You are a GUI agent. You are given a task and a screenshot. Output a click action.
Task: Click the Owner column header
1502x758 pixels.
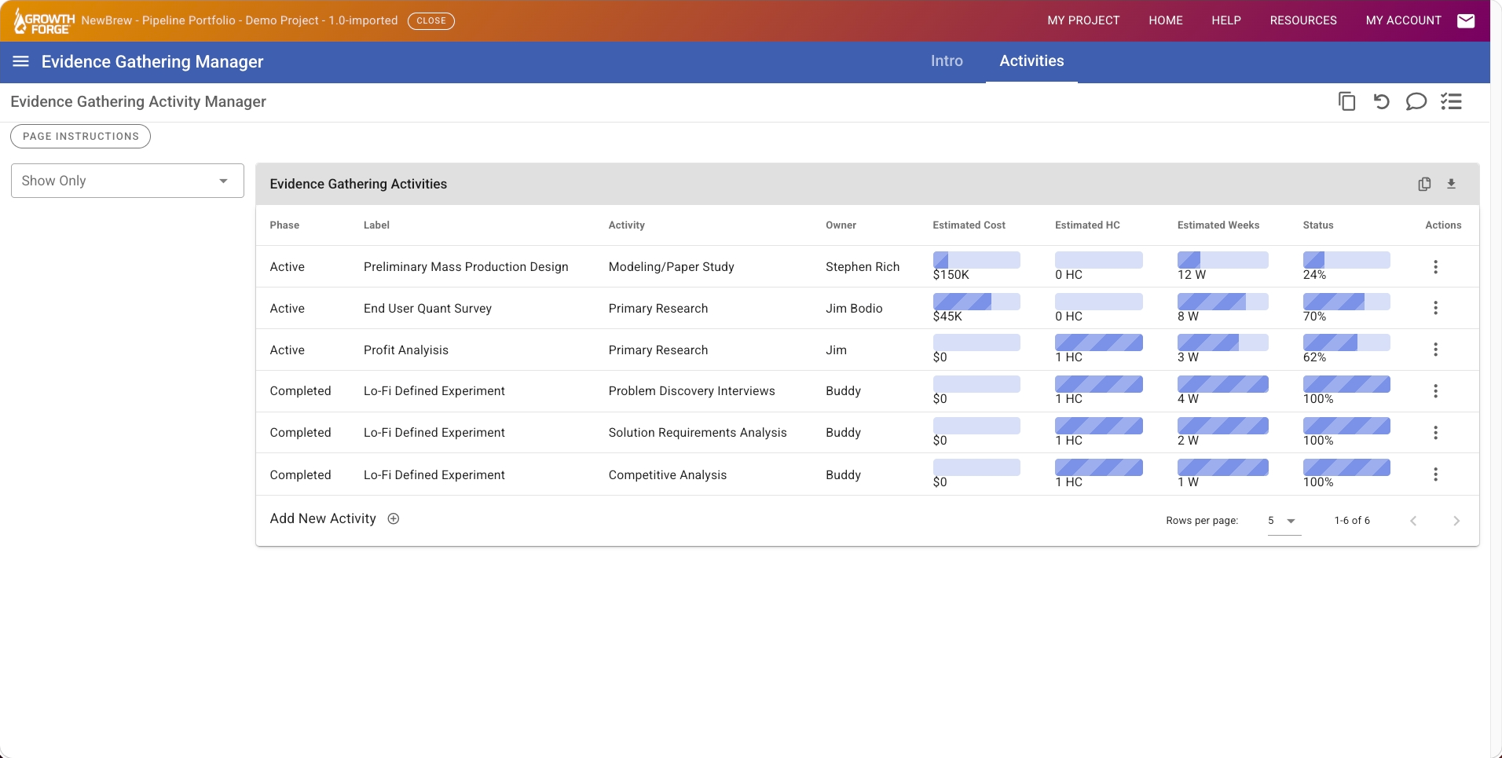[841, 225]
